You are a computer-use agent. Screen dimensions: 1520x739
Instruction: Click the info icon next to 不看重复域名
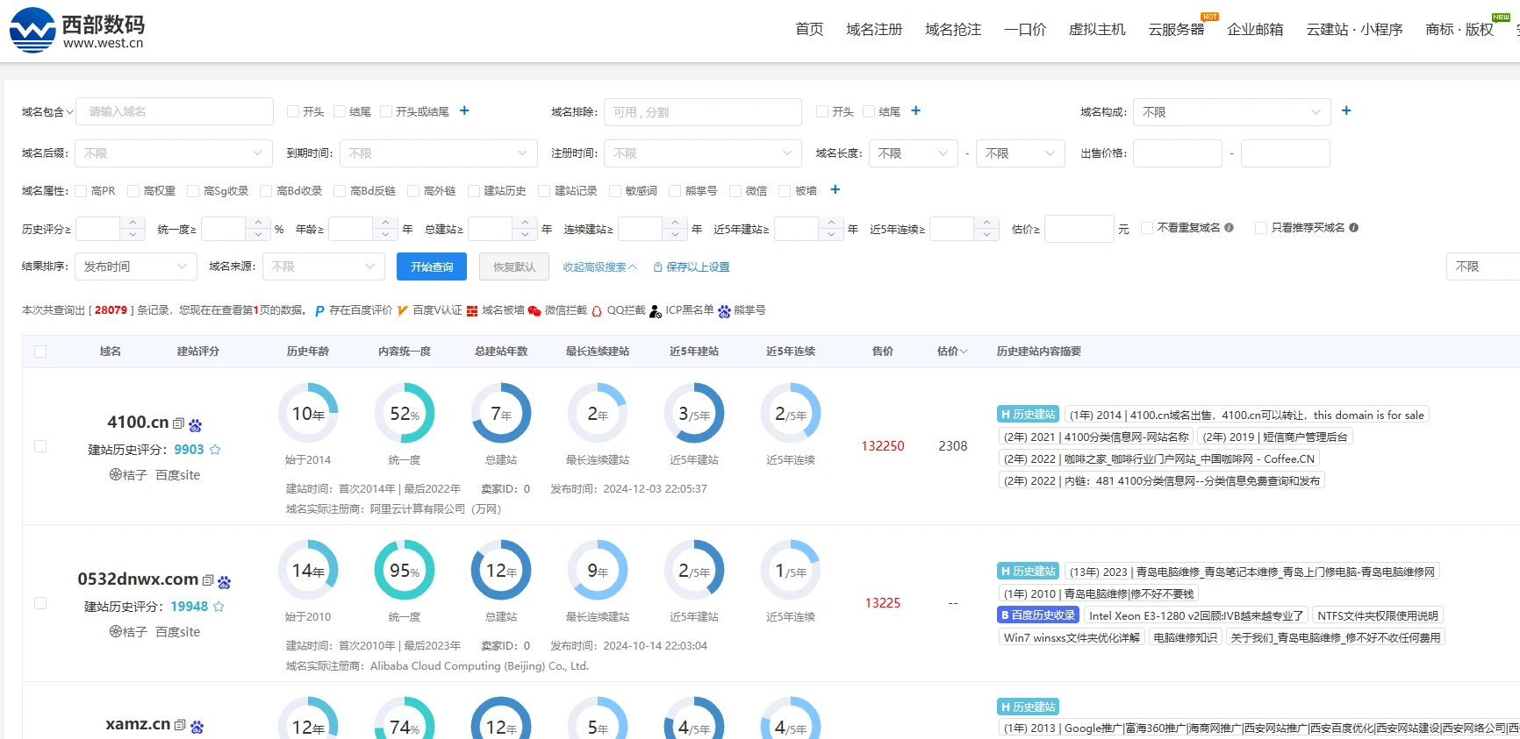pyautogui.click(x=1229, y=228)
